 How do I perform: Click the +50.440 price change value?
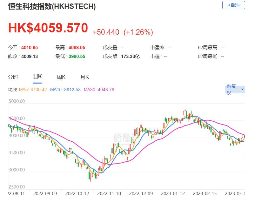click(106, 32)
